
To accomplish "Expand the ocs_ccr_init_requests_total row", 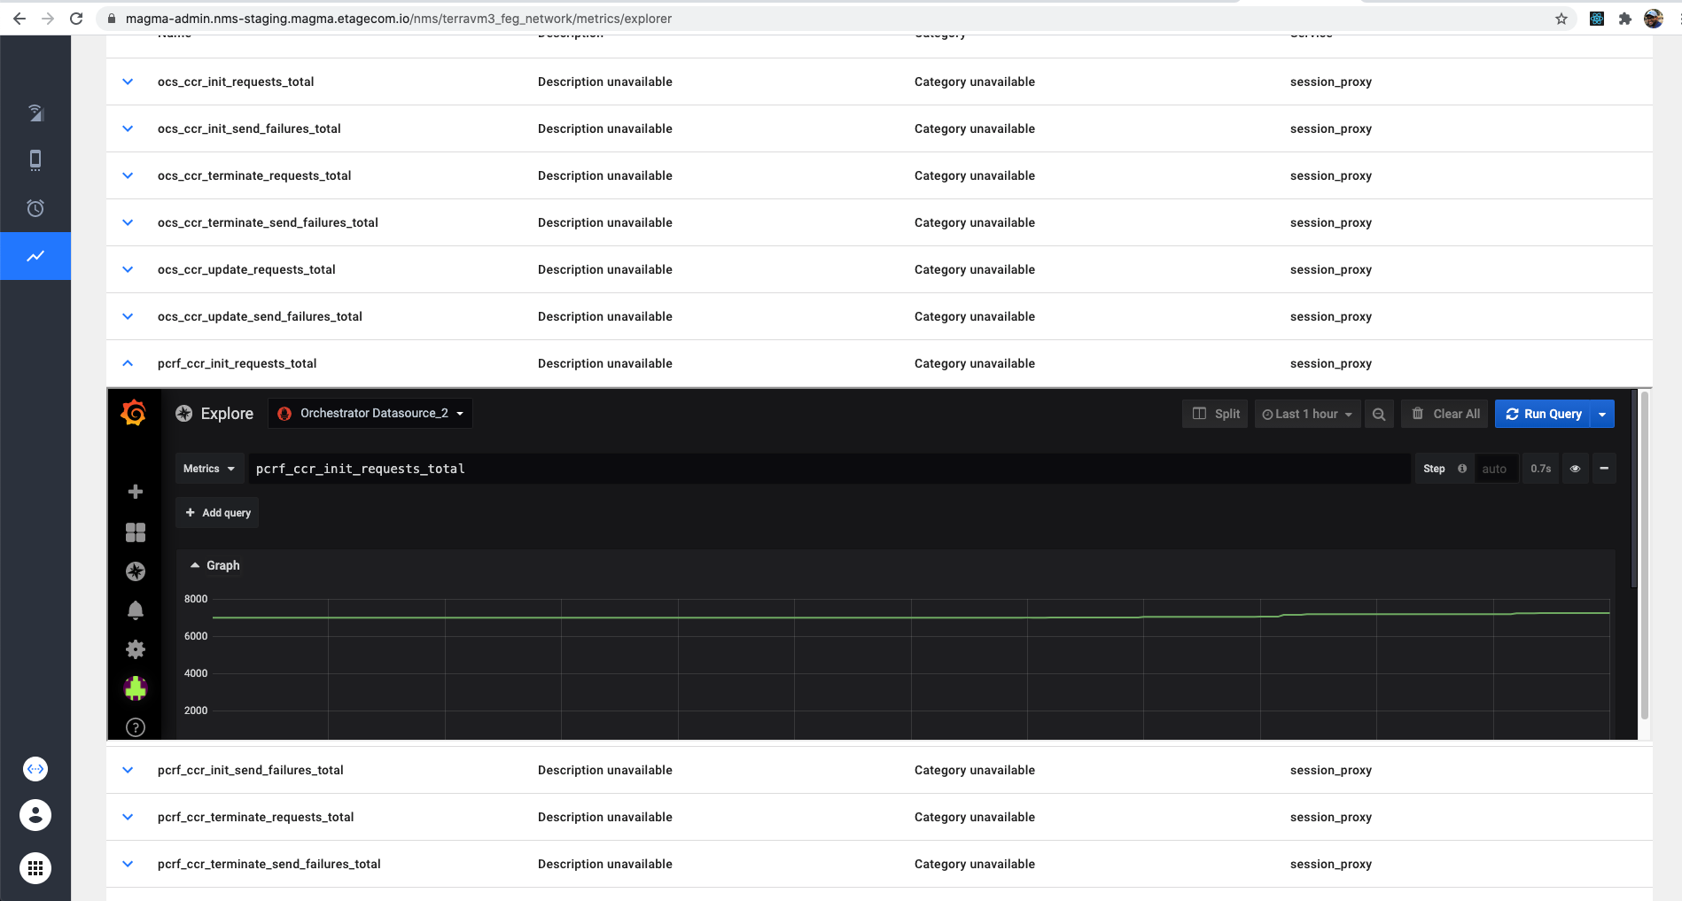I will pos(128,82).
